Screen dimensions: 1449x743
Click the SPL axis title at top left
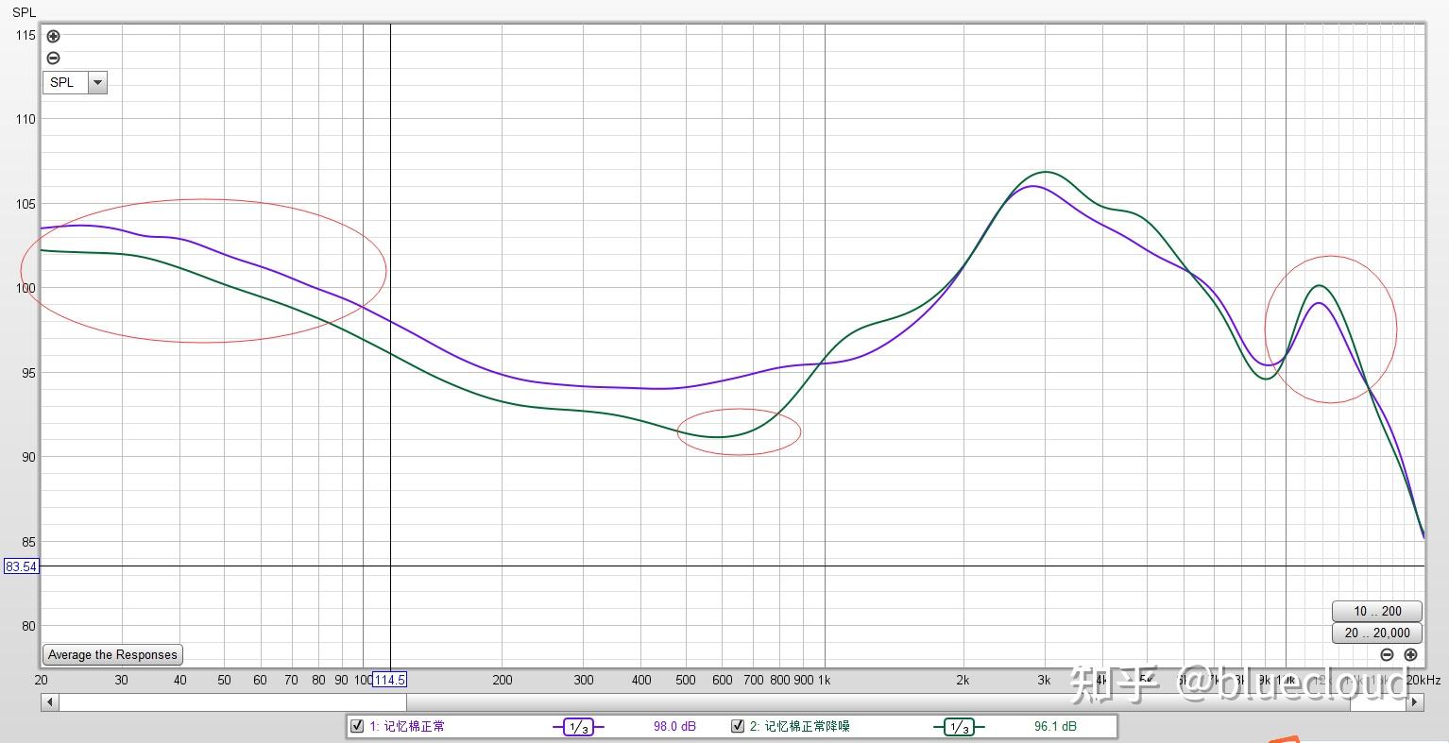tap(25, 12)
